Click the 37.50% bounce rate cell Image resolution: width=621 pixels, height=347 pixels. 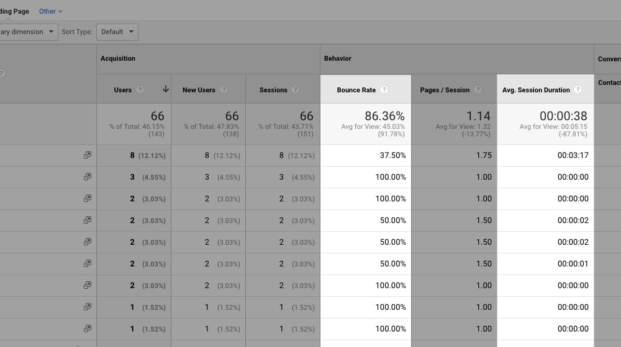coord(392,156)
